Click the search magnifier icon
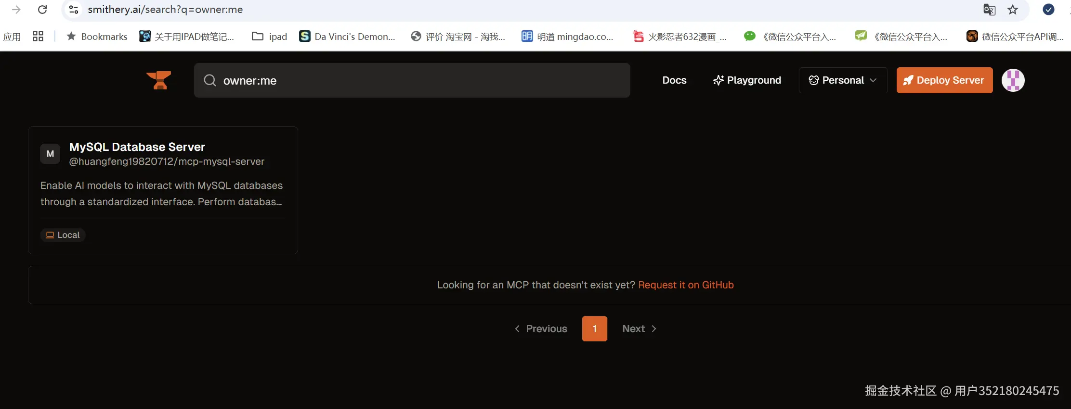The height and width of the screenshot is (409, 1071). pyautogui.click(x=210, y=80)
